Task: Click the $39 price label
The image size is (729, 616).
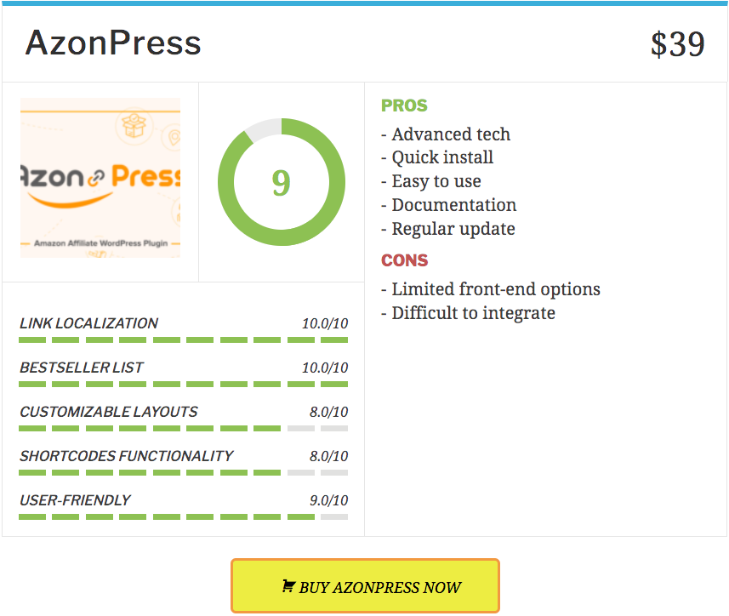Action: click(x=677, y=44)
